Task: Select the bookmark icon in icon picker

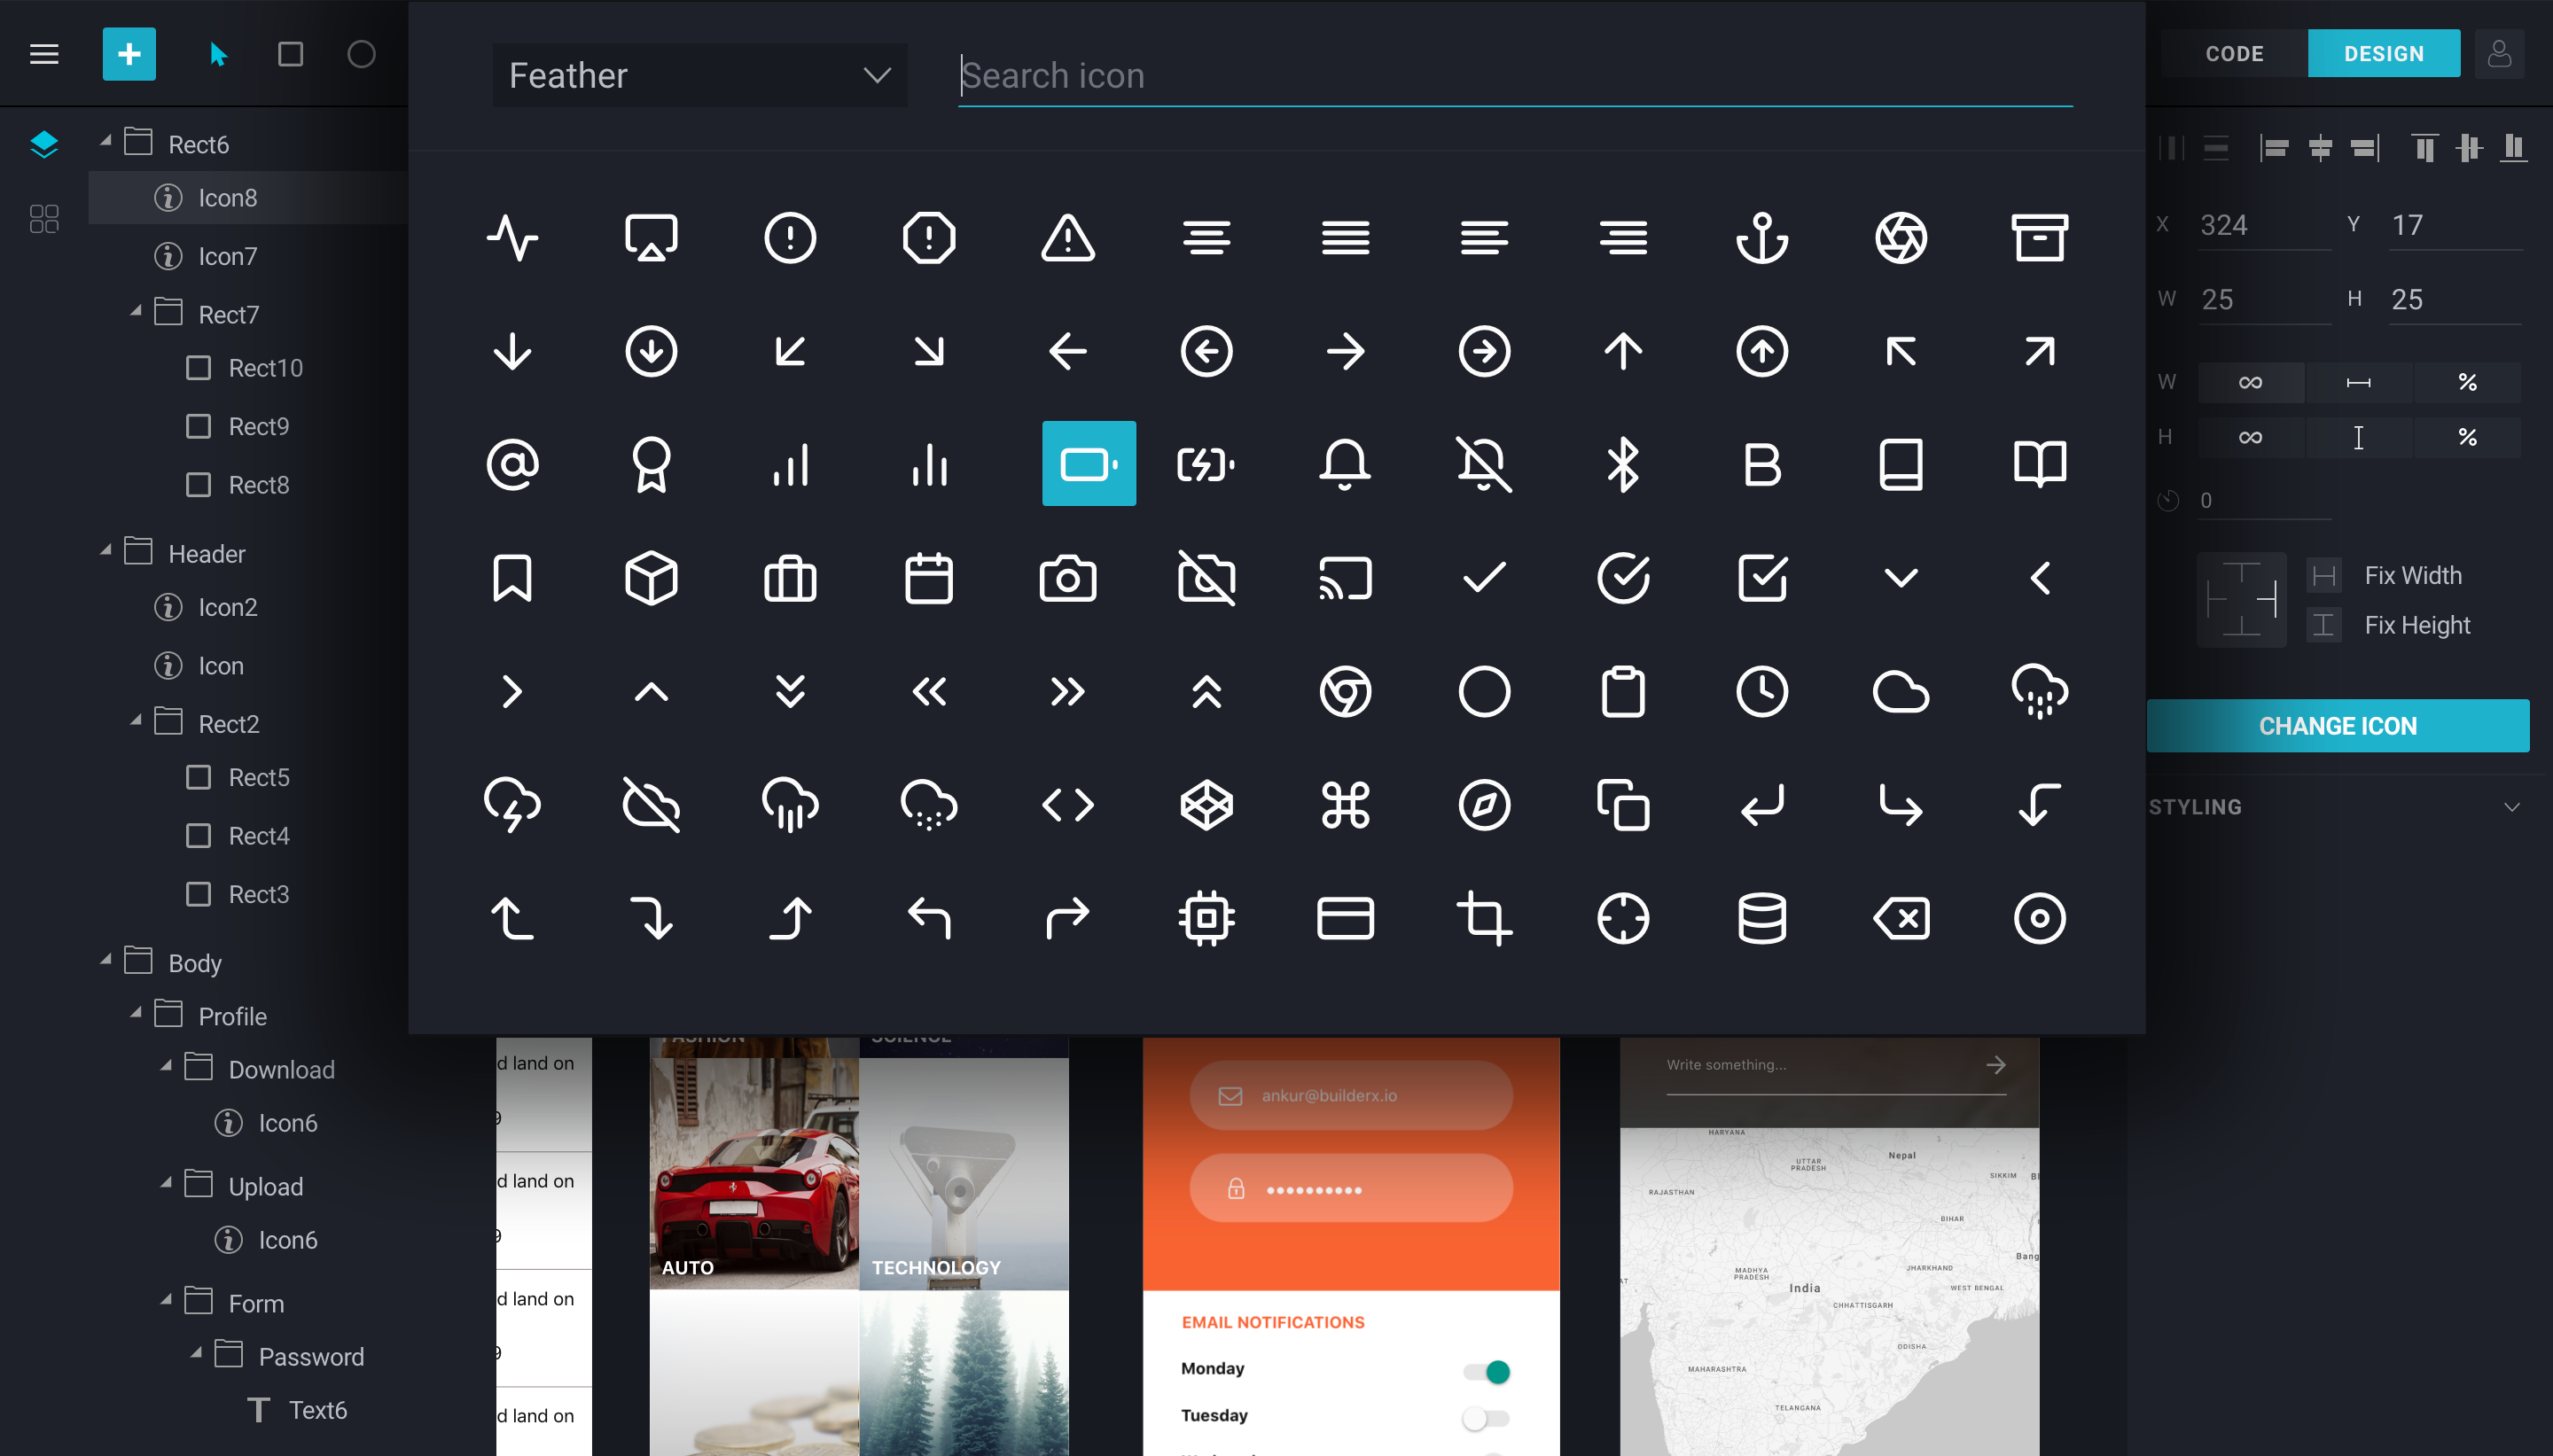Action: click(511, 576)
